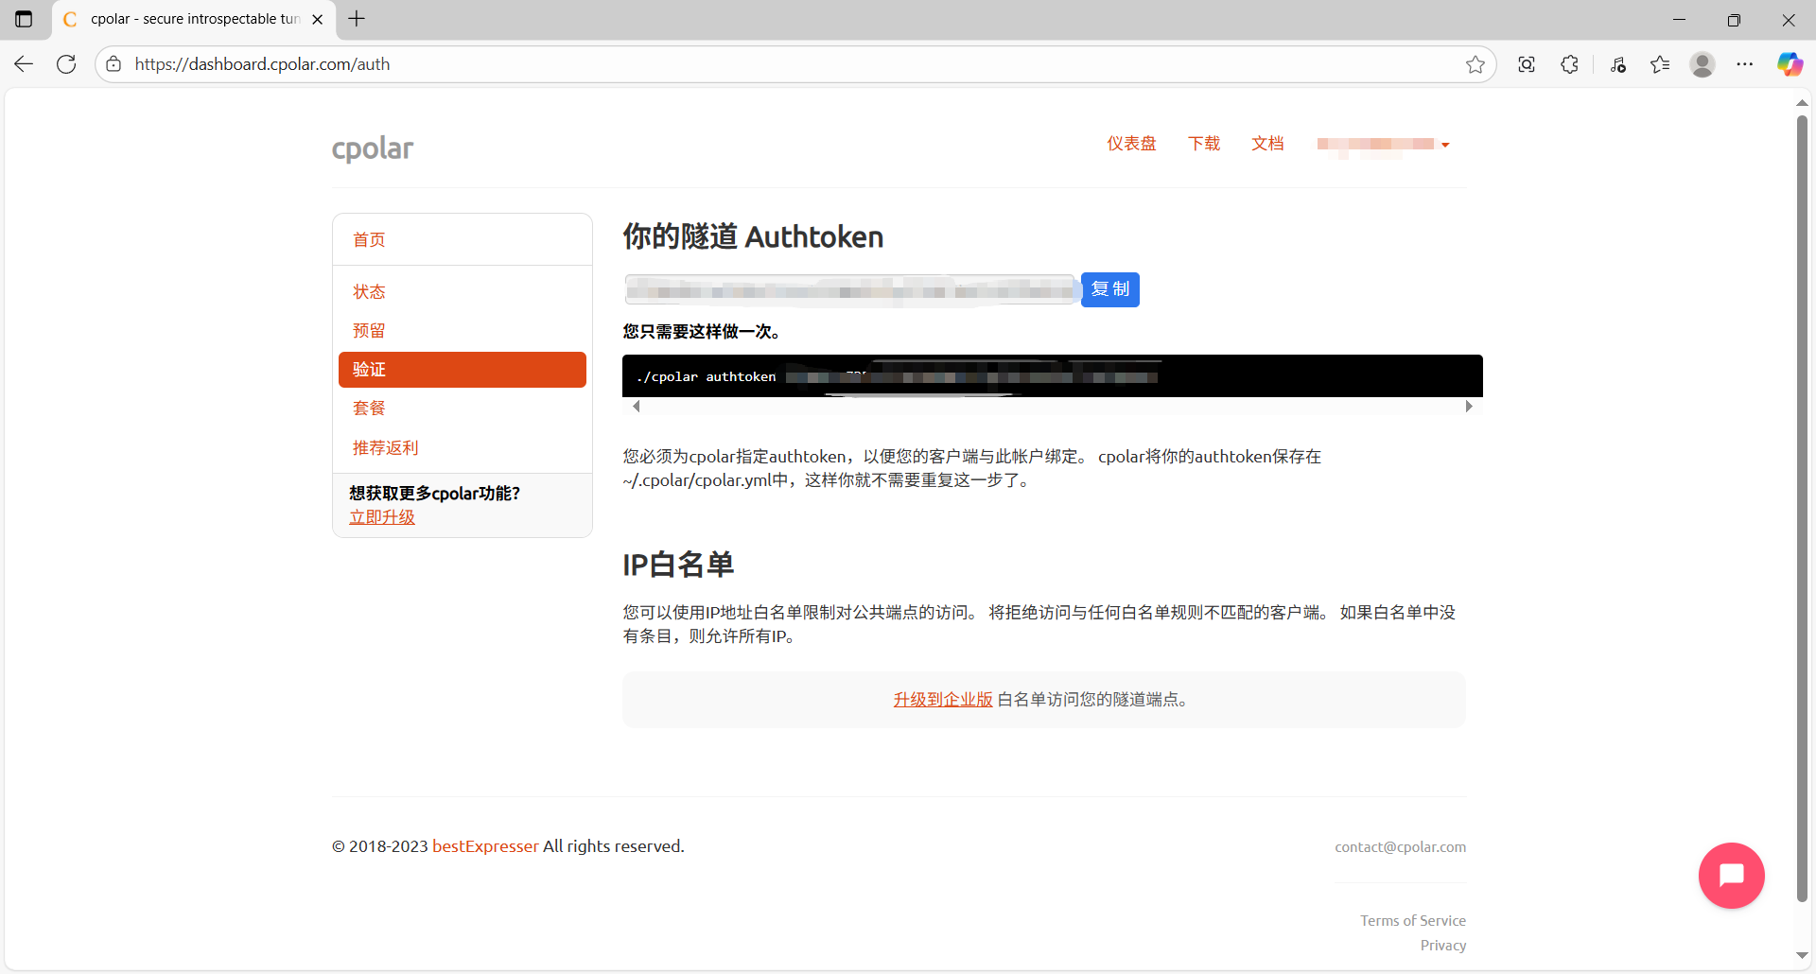Click the 升级到企业版 link
Viewport: 1816px width, 974px height.
tap(943, 700)
